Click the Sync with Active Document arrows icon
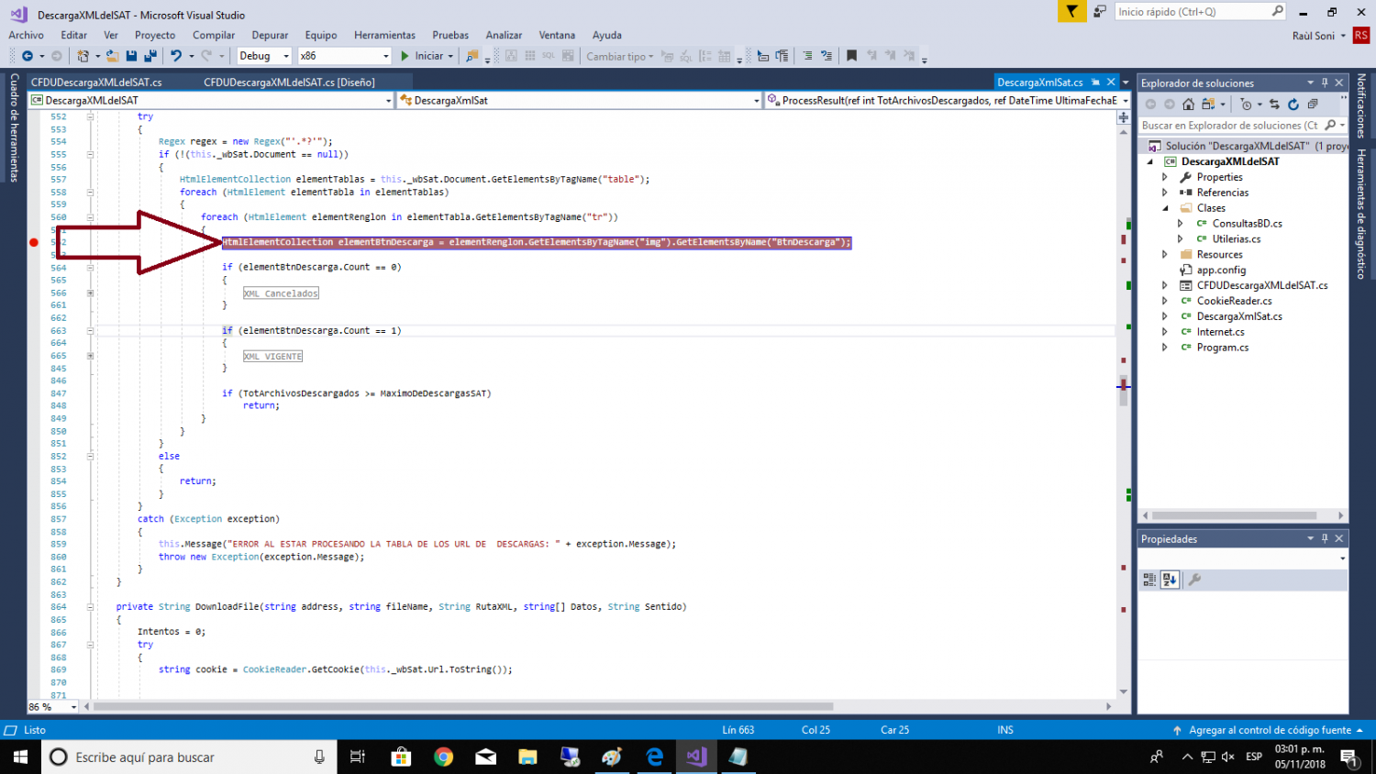 1274,104
